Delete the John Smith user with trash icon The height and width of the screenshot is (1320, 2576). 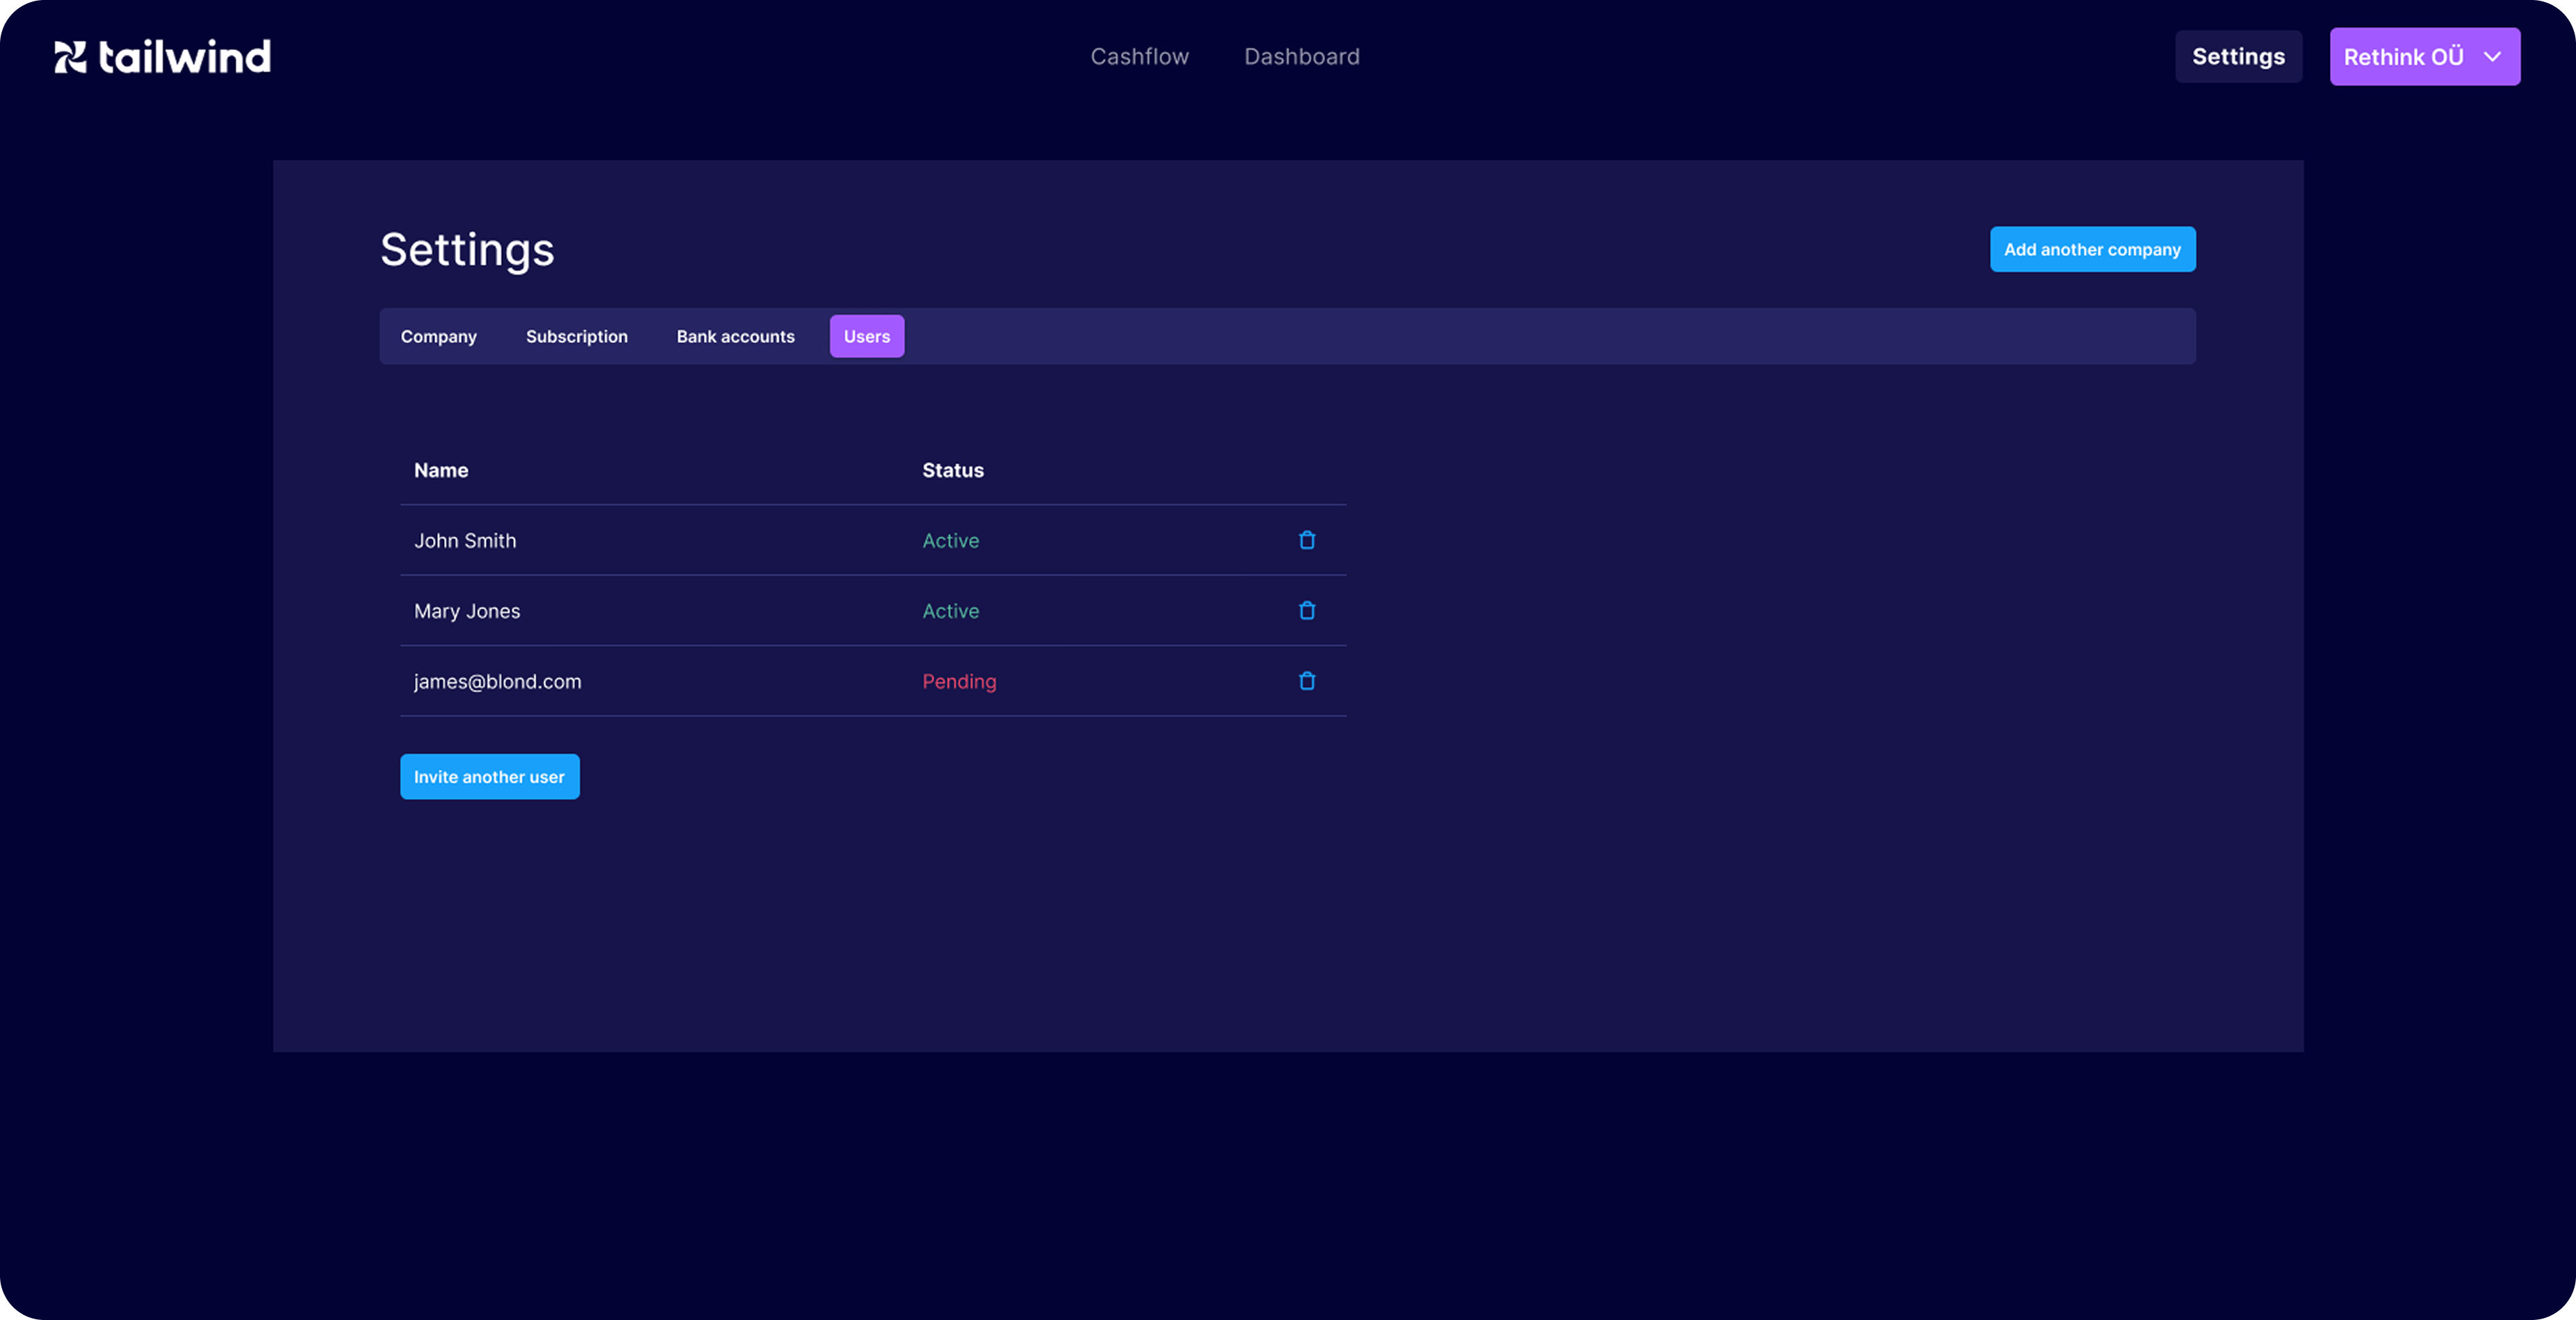tap(1306, 540)
